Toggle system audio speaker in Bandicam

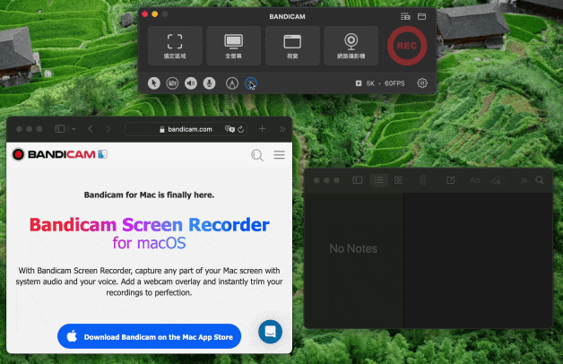[x=191, y=83]
